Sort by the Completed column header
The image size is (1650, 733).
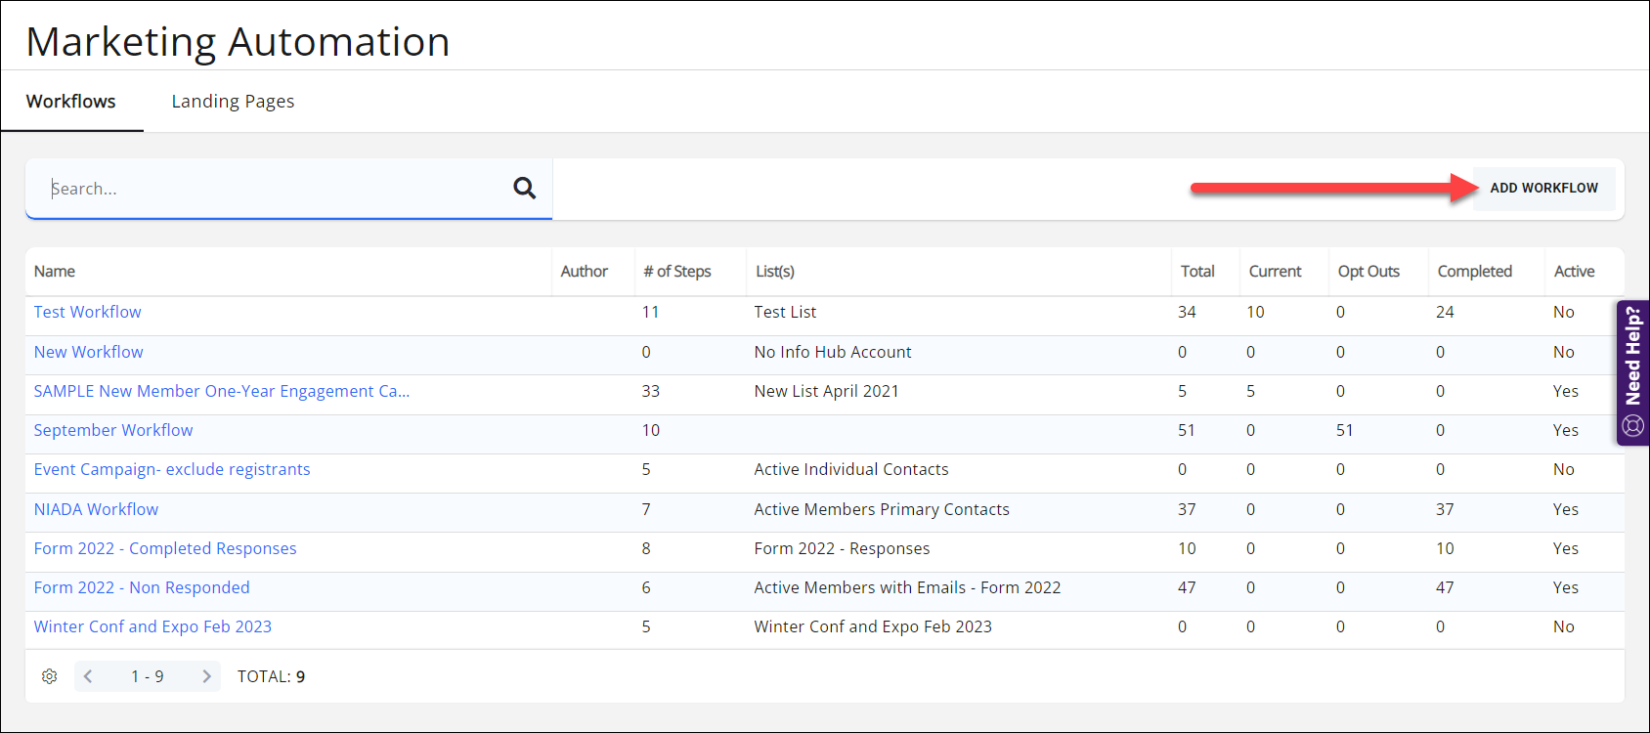(1474, 272)
